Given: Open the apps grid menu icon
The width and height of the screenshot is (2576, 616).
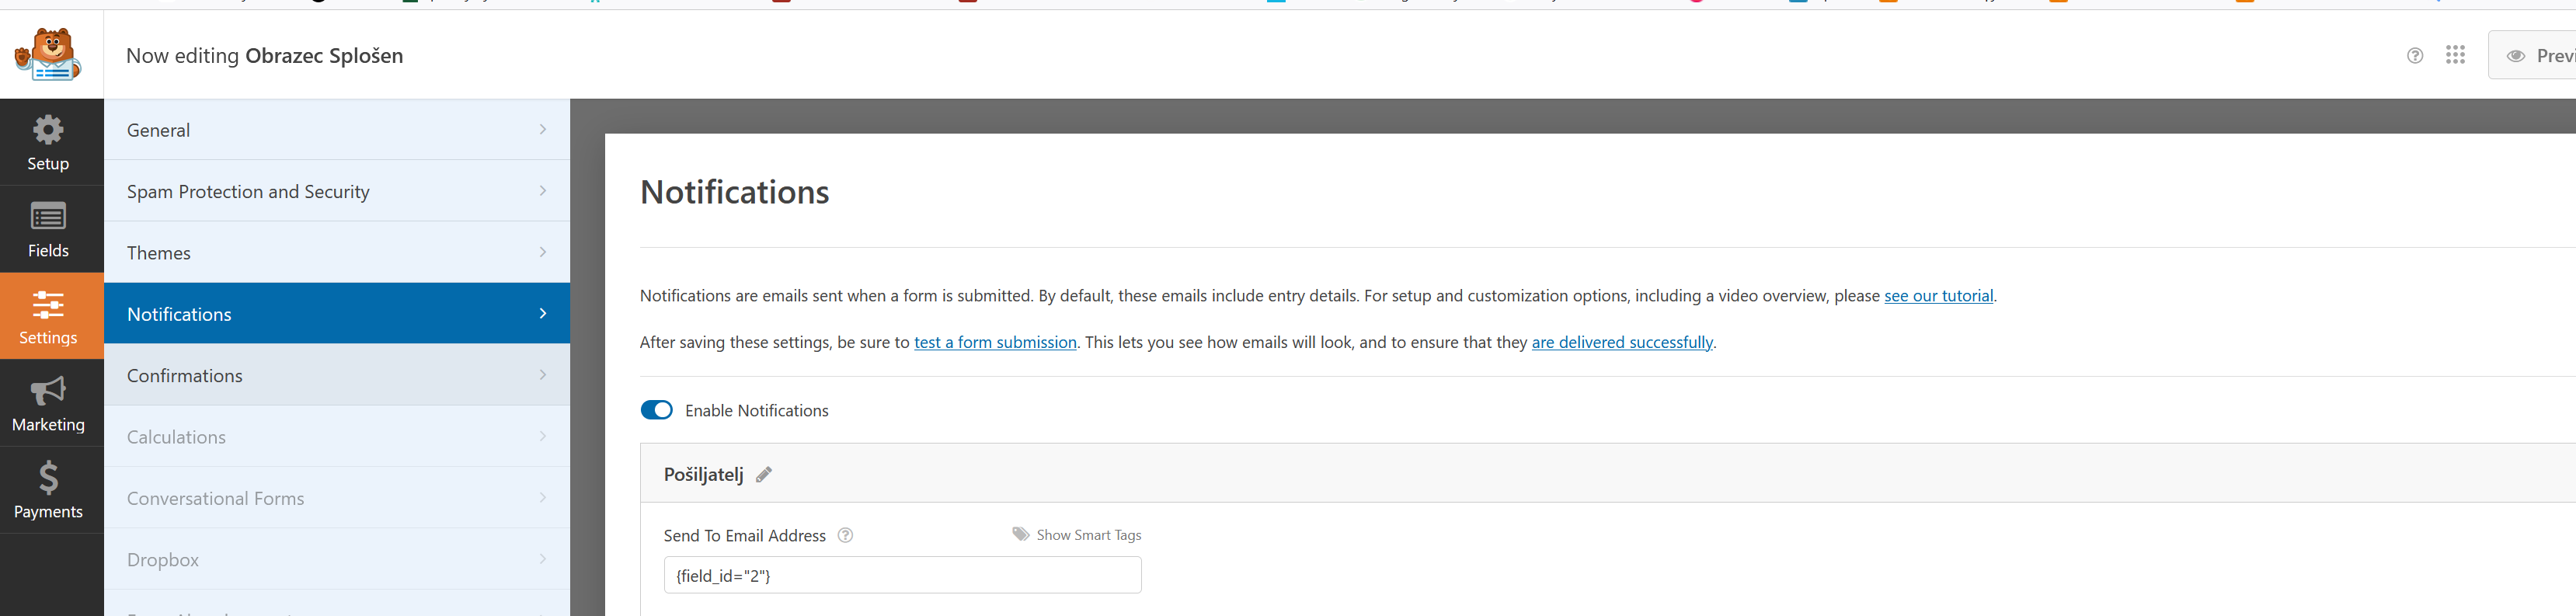Looking at the screenshot, I should point(2455,55).
